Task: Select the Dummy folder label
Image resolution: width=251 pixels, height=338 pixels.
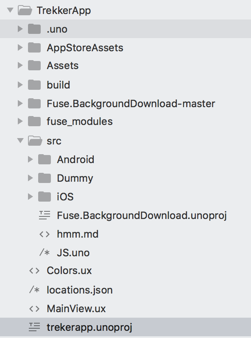Action: coord(75,178)
